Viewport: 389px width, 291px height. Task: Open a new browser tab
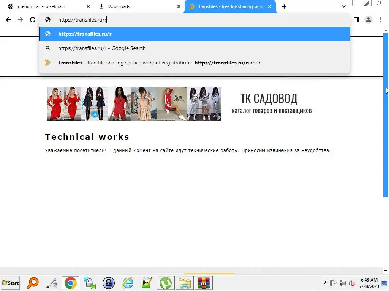[x=284, y=7]
